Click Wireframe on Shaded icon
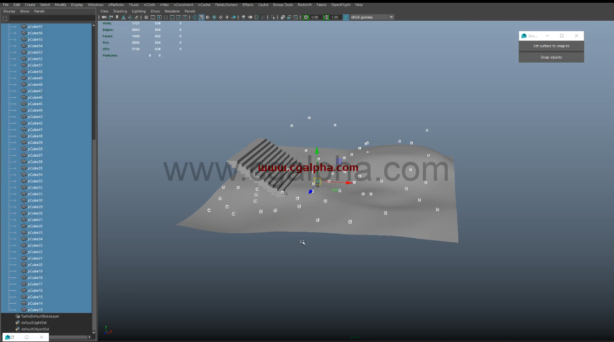The height and width of the screenshot is (342, 614). [214, 17]
